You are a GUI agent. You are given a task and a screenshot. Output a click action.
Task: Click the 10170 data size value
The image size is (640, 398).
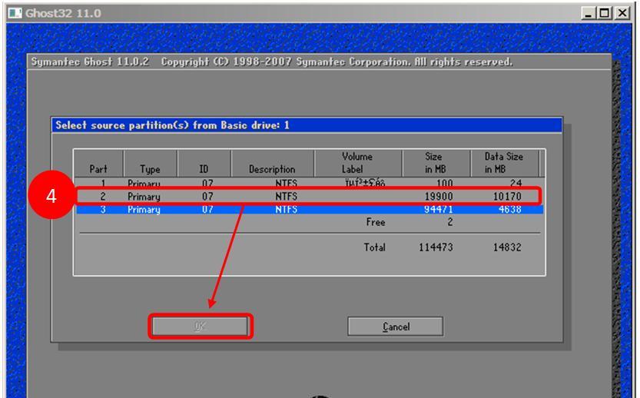click(x=507, y=197)
